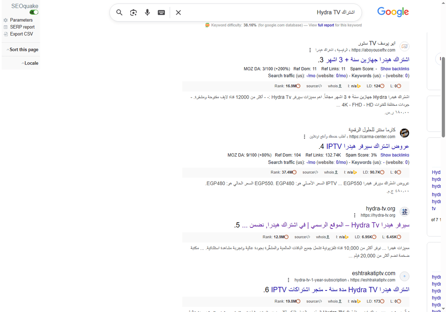Open the on-screen keyboard in search bar
The height and width of the screenshot is (312, 446).
[161, 12]
